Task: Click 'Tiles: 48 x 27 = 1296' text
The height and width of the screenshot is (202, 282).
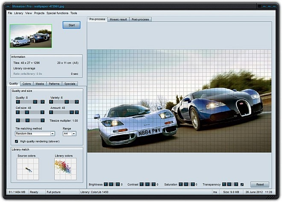Action: (x=26, y=63)
